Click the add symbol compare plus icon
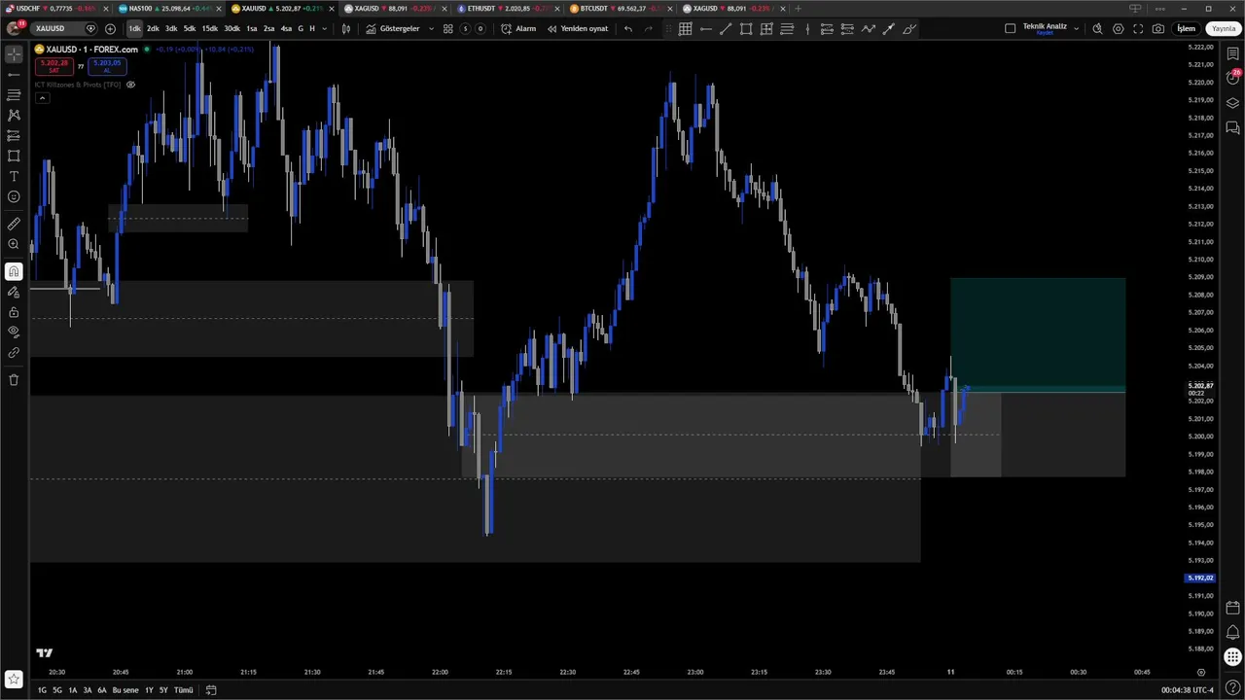This screenshot has height=700, width=1245. click(x=110, y=28)
